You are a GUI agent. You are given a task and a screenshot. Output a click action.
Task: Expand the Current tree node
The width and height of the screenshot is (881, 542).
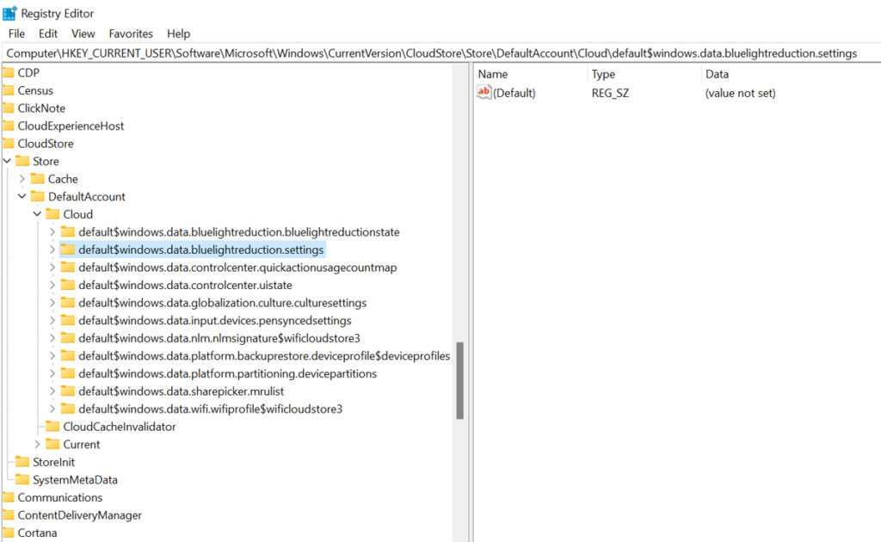(37, 444)
